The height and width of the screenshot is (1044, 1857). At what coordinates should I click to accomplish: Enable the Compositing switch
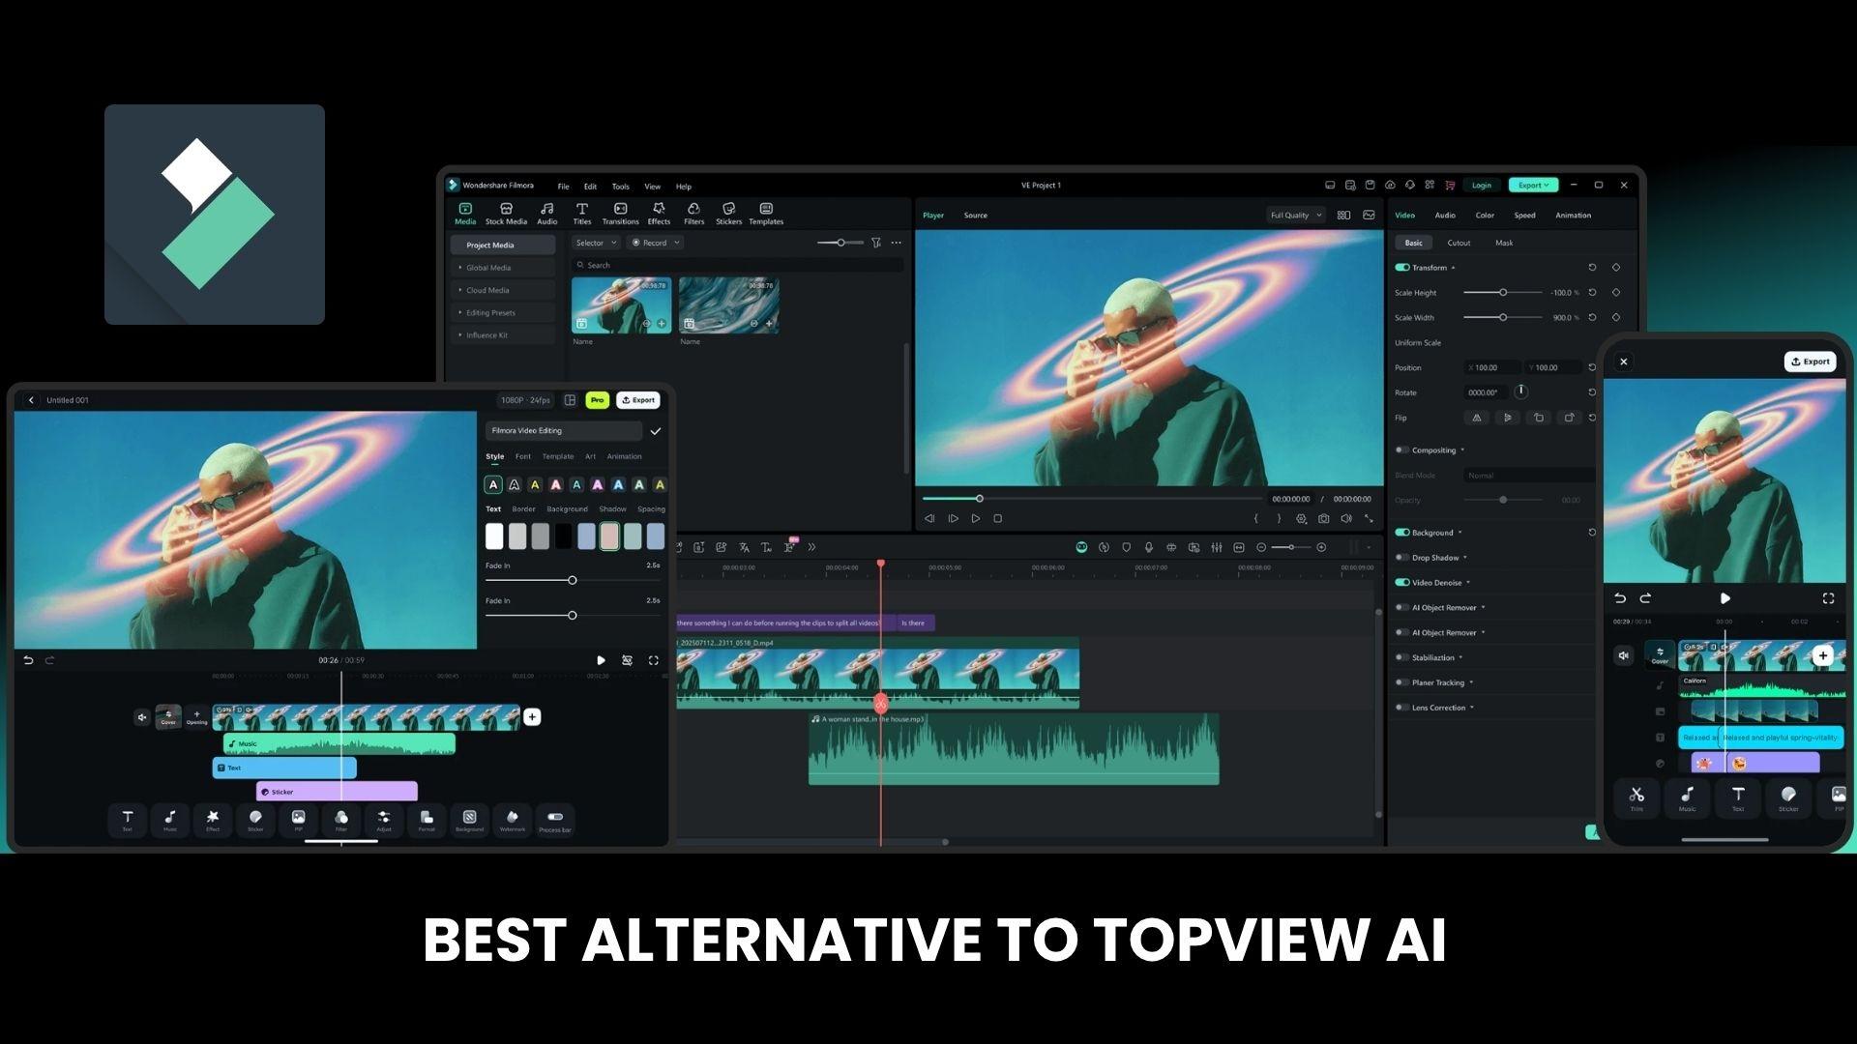click(x=1401, y=450)
